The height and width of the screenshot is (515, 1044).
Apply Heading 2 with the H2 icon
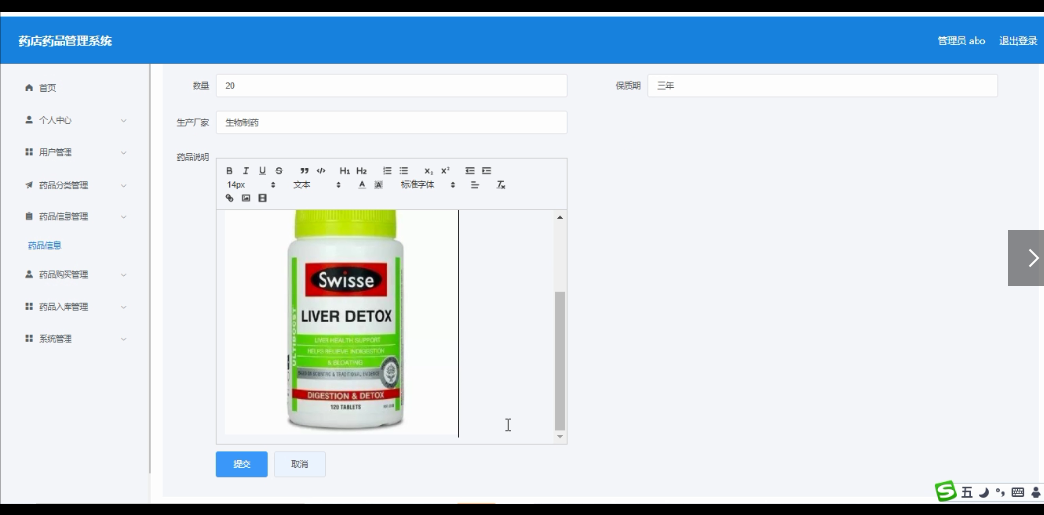coord(361,171)
